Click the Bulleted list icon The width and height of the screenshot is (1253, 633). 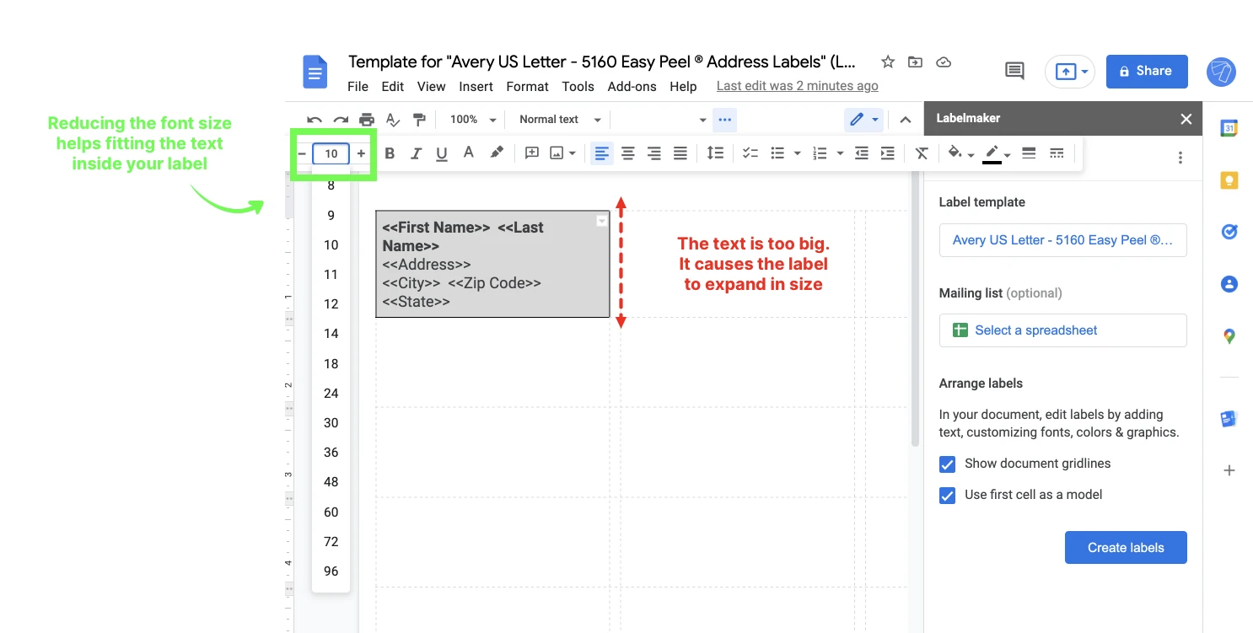click(x=778, y=153)
